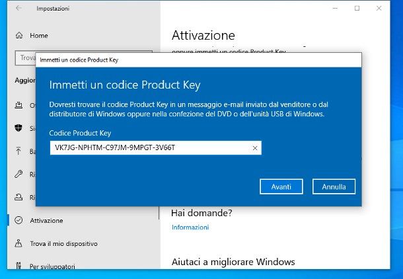
Task: Open the Informazioni link
Action: point(190,227)
